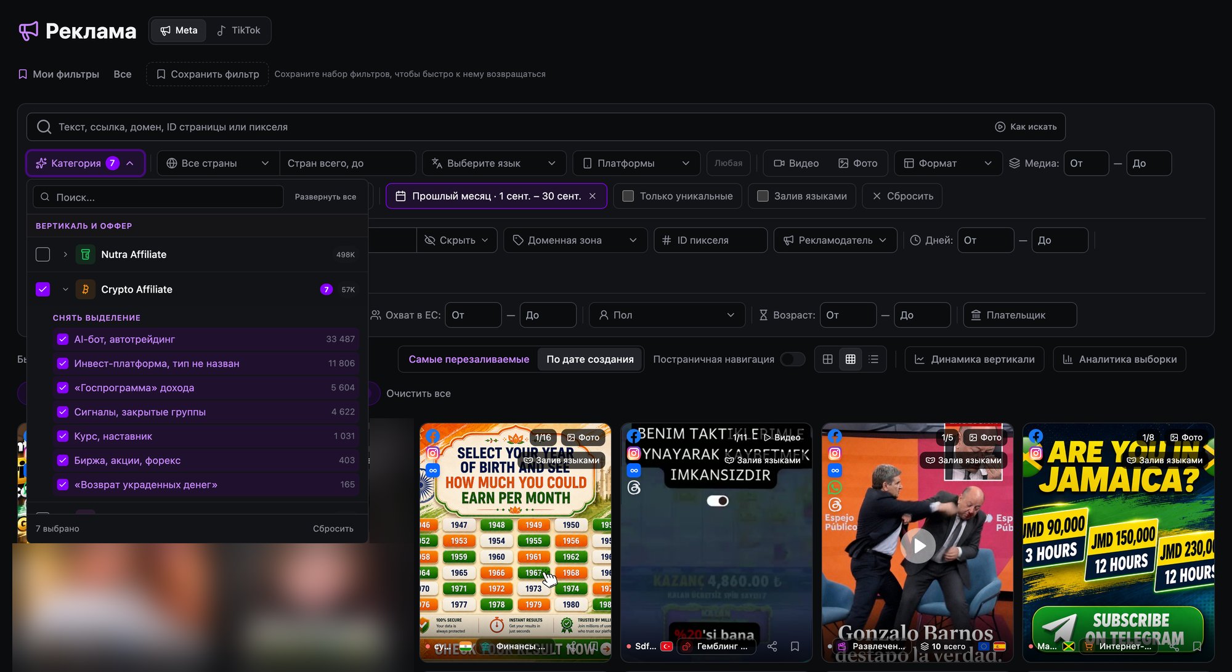The height and width of the screenshot is (672, 1232).
Task: Enable Только уникальные checkbox
Action: pos(628,196)
